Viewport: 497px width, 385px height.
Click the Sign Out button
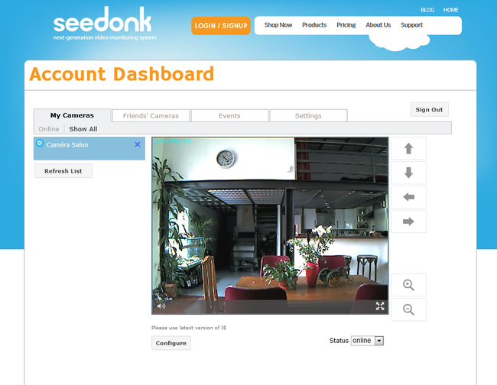pyautogui.click(x=429, y=109)
